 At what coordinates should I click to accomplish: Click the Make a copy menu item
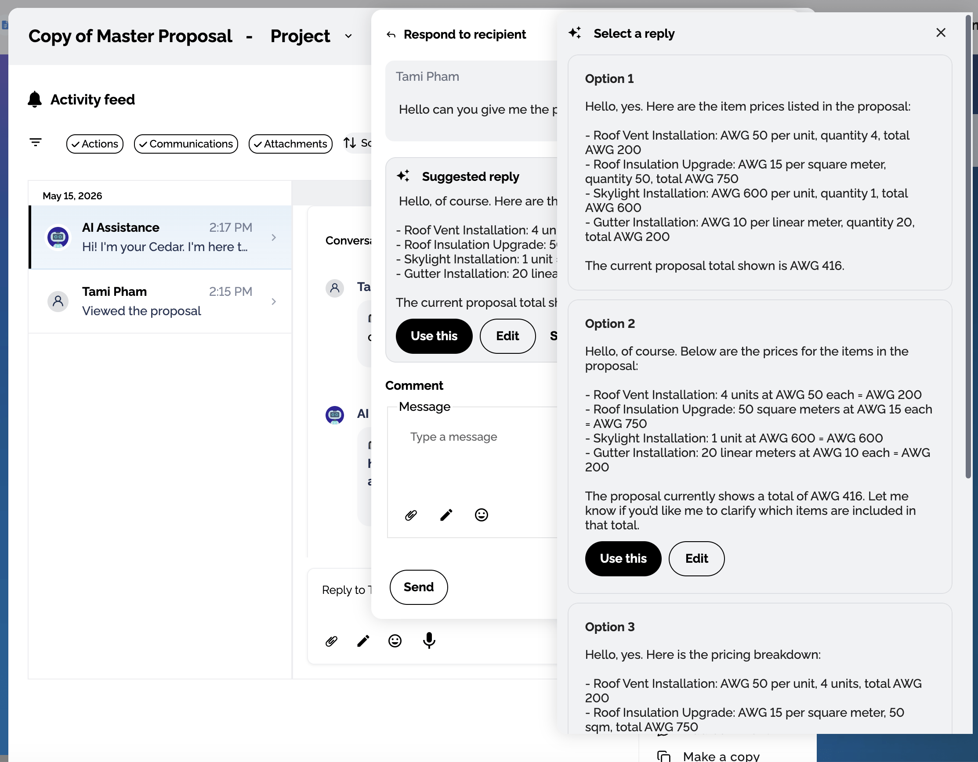point(721,756)
